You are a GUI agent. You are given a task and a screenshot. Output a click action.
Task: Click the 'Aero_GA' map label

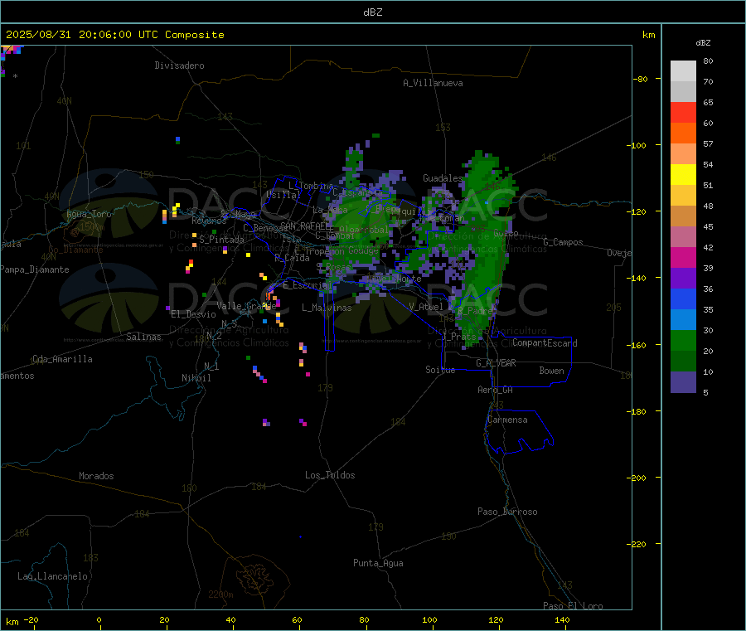click(496, 390)
